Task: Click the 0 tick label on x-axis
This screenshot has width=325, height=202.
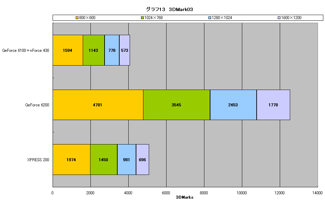Action: pyautogui.click(x=53, y=193)
